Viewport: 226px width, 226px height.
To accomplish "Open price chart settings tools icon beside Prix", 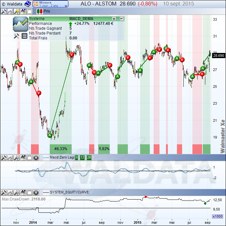I will 4,11.
